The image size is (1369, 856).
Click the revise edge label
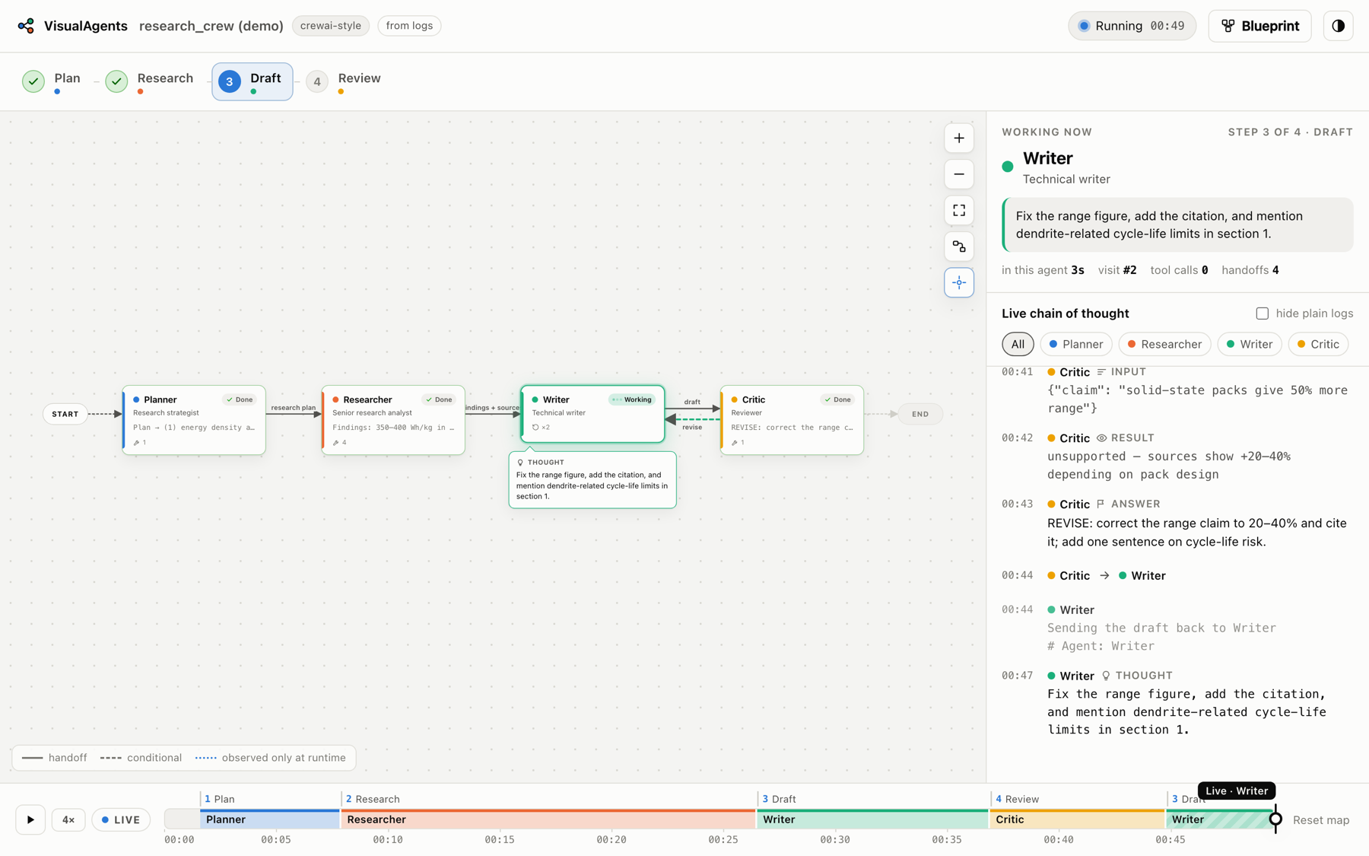click(x=692, y=428)
